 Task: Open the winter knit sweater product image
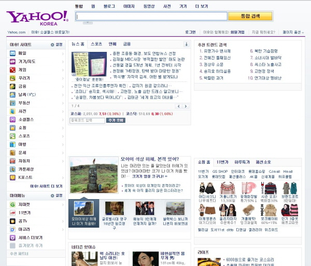(228, 188)
